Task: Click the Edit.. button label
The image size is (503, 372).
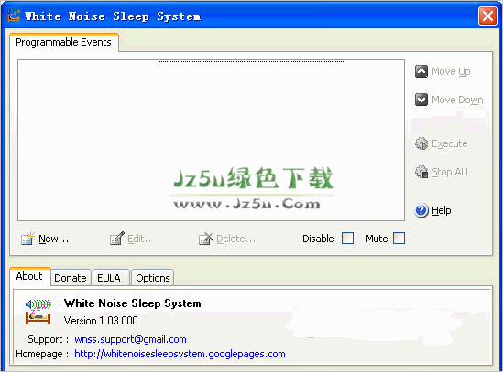Action: [x=139, y=239]
